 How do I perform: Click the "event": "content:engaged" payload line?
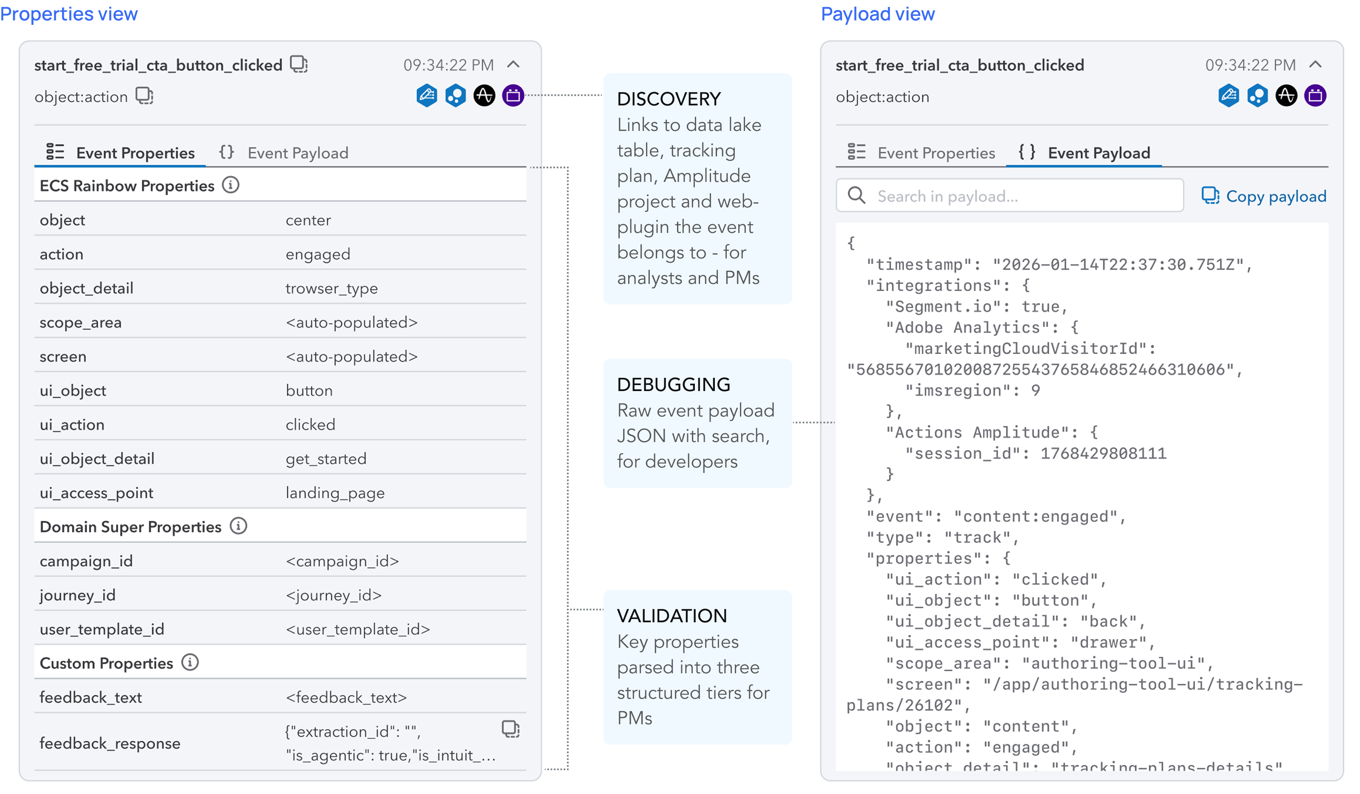(x=996, y=516)
